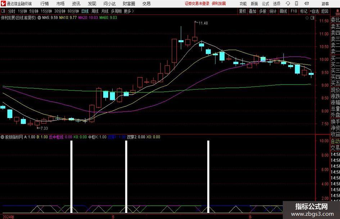Switch to the 15分钟 period tab
Image resolution: width=340 pixels, height=219 pixels.
(46, 11)
